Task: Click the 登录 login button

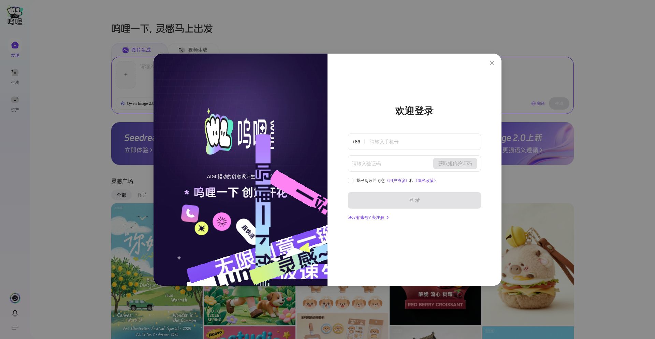Action: (x=414, y=200)
